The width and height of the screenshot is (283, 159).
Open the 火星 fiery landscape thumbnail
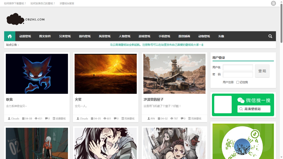coord(106,74)
